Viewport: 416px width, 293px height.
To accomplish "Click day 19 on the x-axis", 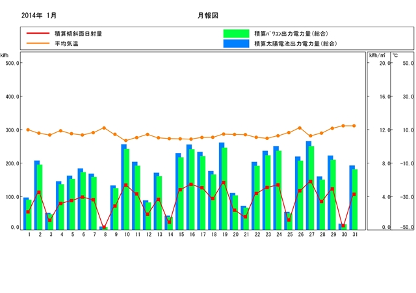I will (x=225, y=235).
